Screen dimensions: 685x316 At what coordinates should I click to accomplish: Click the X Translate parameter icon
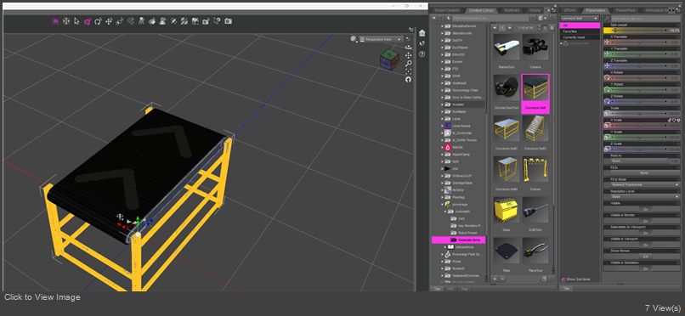tap(607, 42)
